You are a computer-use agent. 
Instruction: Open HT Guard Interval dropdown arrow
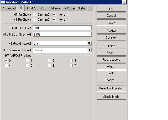[x=89, y=43]
